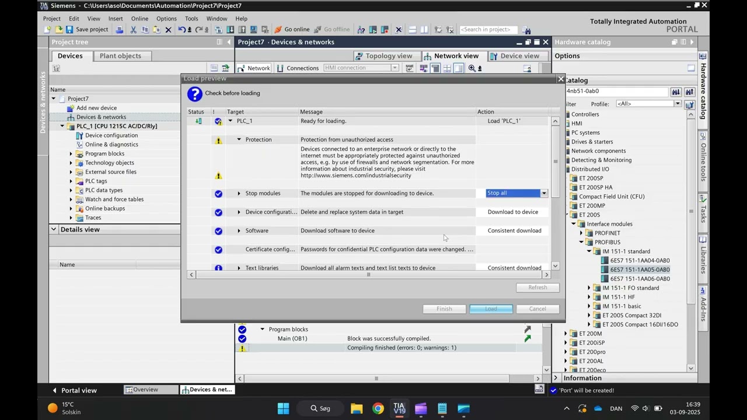Expand the Text libraries row
Image resolution: width=747 pixels, height=420 pixels.
[239, 268]
